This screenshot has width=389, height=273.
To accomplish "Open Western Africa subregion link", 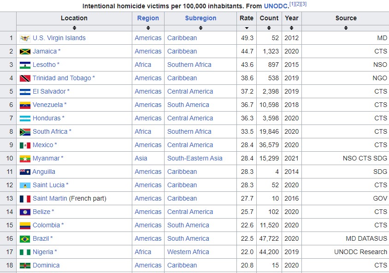I will [x=188, y=252].
